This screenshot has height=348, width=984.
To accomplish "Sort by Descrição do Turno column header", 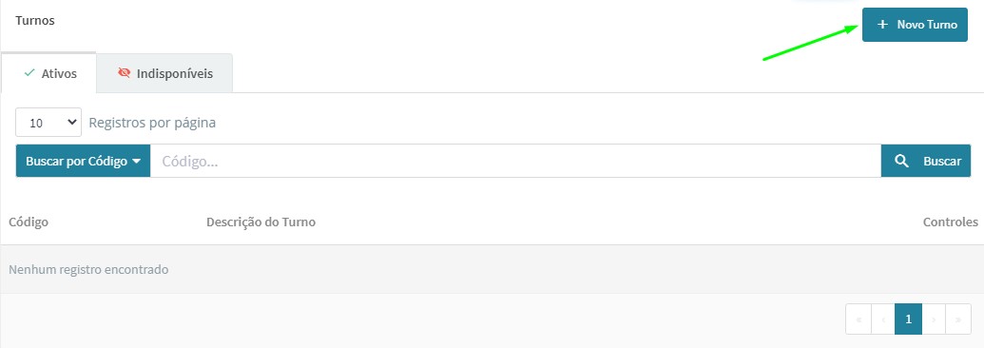I will click(261, 222).
